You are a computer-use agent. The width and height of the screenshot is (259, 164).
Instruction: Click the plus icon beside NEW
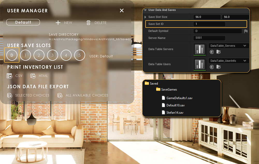tap(58, 23)
